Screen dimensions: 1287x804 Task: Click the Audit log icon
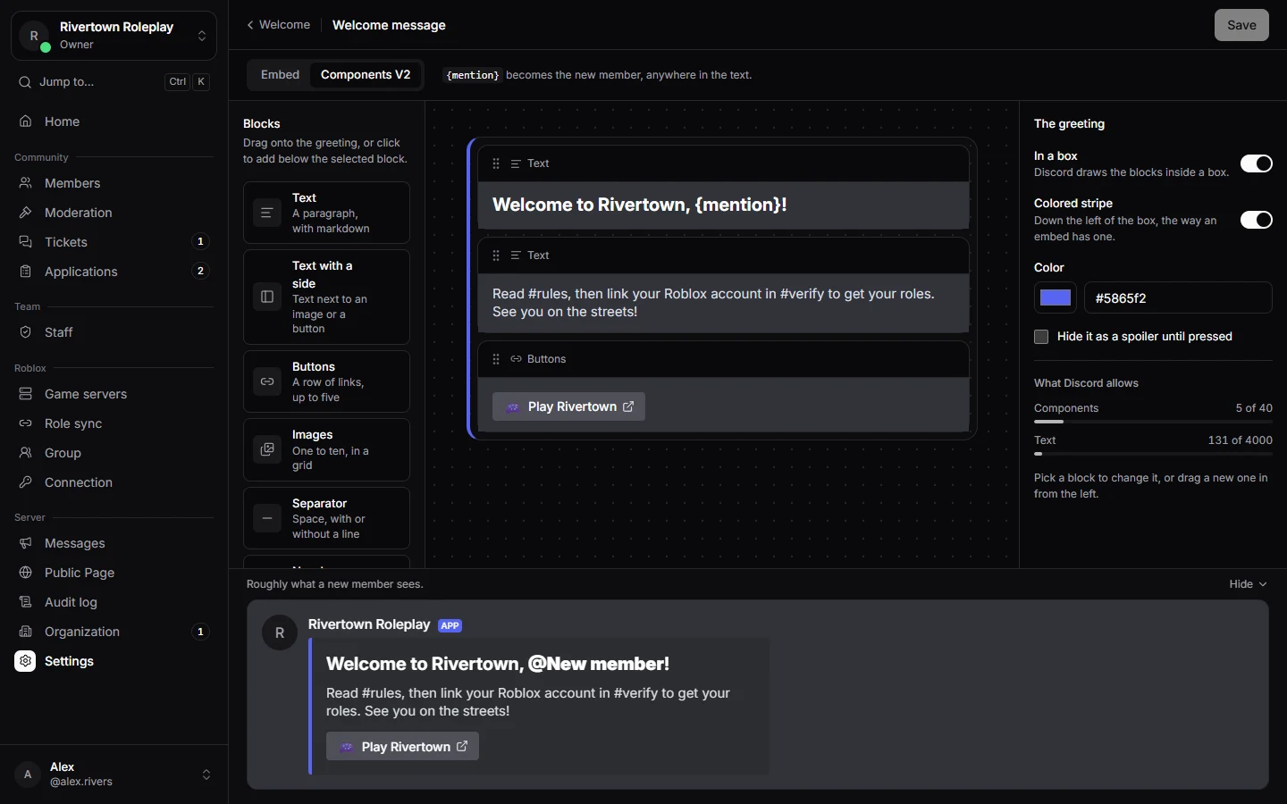(x=26, y=602)
